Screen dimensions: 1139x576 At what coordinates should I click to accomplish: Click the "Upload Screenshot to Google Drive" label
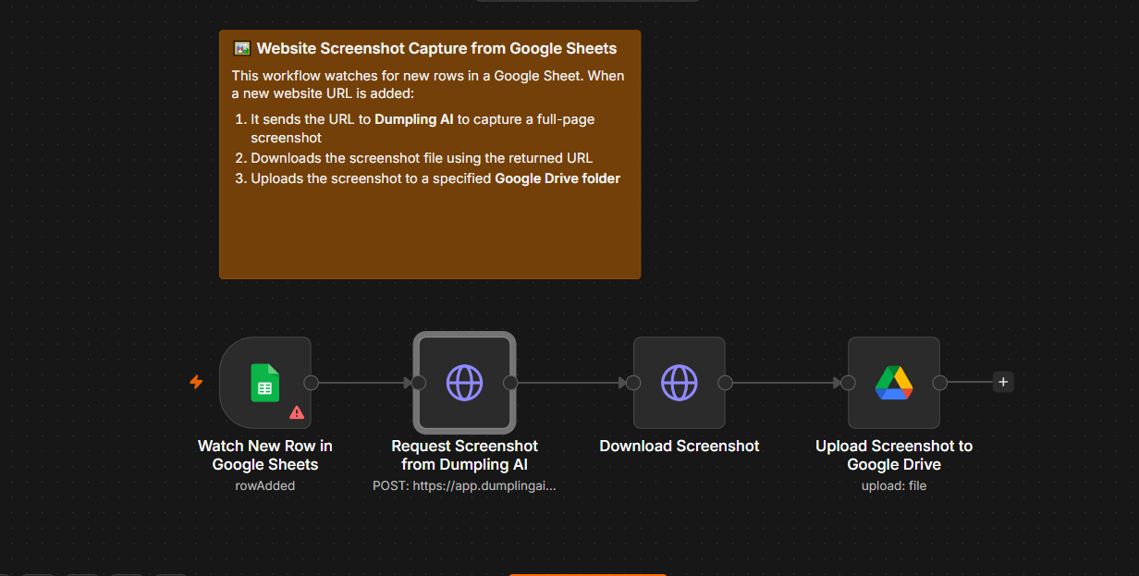pyautogui.click(x=894, y=455)
